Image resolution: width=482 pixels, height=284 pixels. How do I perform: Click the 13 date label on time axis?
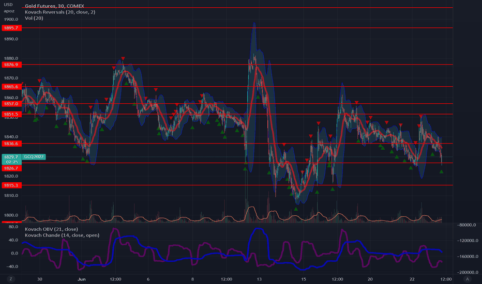(259, 279)
